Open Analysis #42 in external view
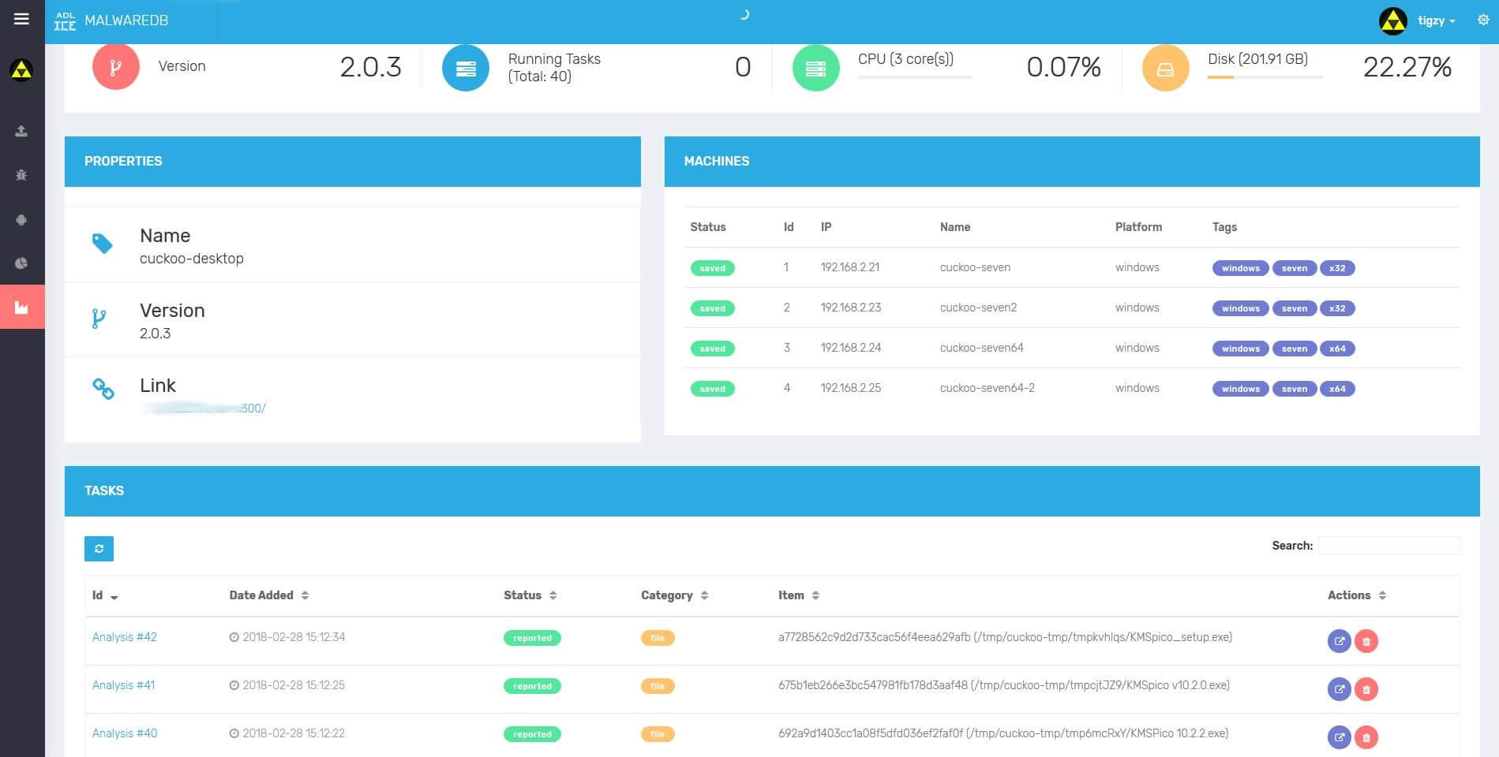Viewport: 1499px width, 757px height. [1339, 641]
